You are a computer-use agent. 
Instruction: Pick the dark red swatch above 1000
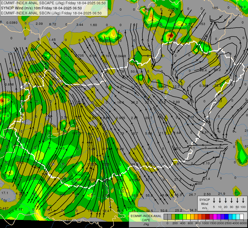(x=207, y=217)
